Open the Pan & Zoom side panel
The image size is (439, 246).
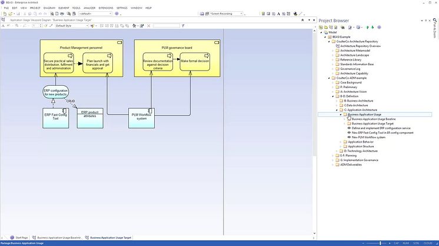tap(434, 29)
